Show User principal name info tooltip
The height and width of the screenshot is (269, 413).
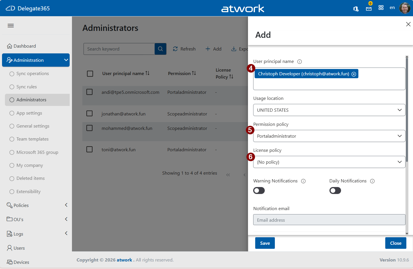[x=300, y=61]
